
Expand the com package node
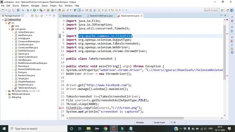[x=10, y=26]
